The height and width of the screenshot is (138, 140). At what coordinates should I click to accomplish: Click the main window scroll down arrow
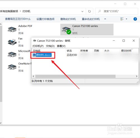(x=1, y=123)
